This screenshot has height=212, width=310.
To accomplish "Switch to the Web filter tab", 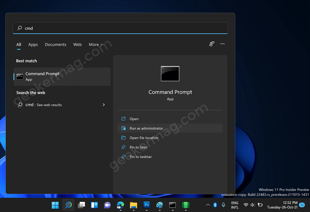I will [77, 44].
